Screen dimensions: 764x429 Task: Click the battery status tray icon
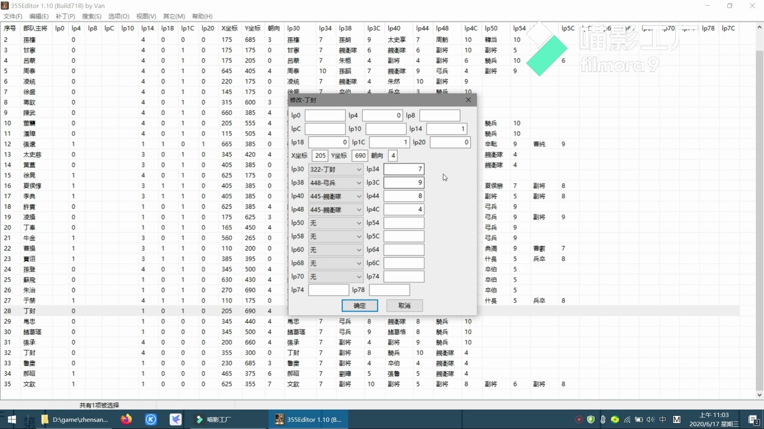pos(639,419)
